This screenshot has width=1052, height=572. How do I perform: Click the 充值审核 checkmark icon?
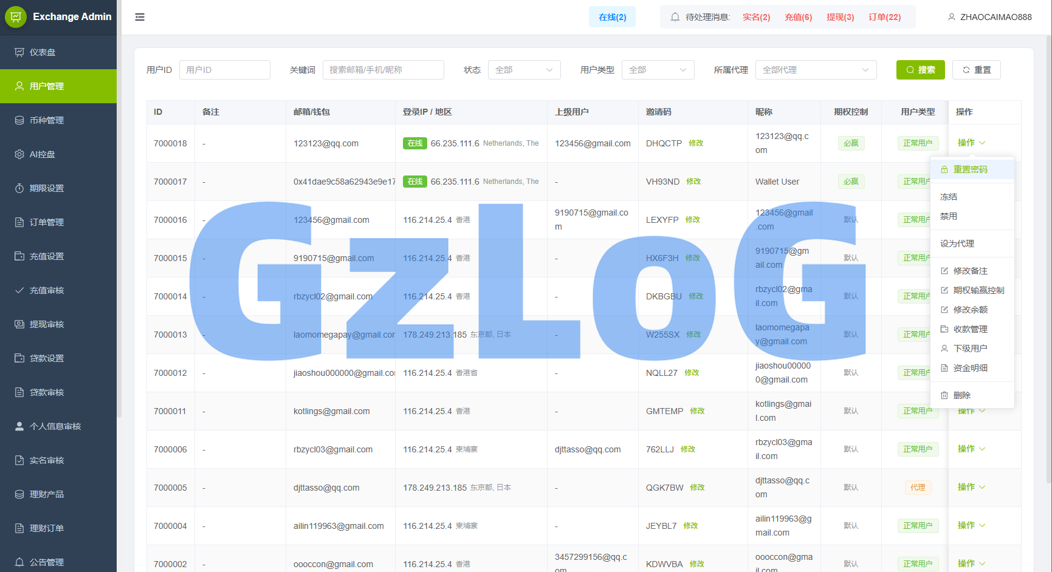pyautogui.click(x=19, y=290)
